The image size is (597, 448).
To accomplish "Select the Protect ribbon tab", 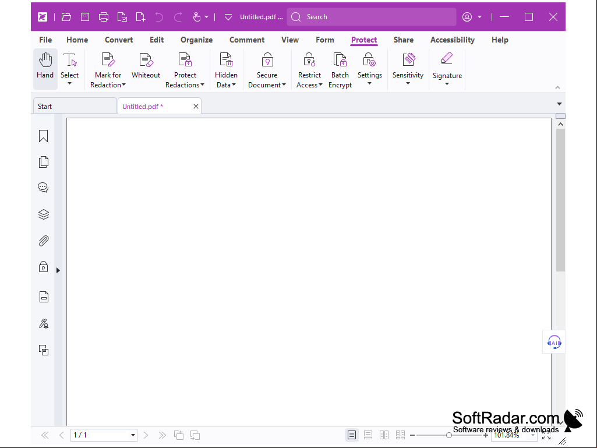I will [364, 40].
